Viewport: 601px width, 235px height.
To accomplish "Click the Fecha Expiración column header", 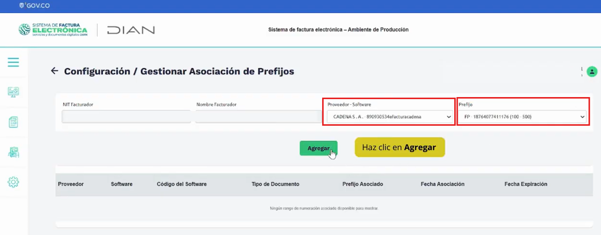I will click(526, 184).
